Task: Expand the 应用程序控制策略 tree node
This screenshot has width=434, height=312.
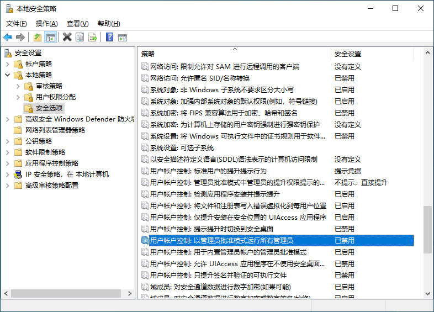Action: [8, 163]
